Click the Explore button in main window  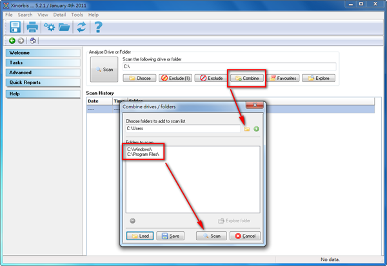[319, 78]
